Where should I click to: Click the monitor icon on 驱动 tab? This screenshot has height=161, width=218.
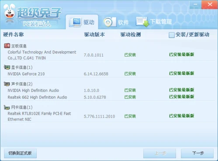coord(76,22)
